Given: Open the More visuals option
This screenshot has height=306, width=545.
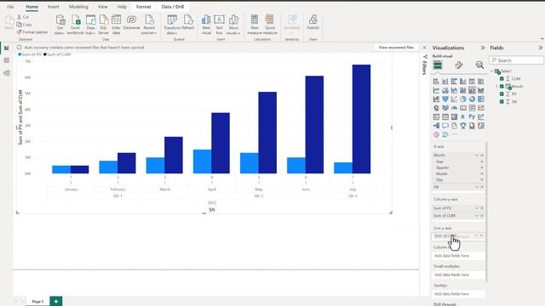Looking at the screenshot, I should click(x=233, y=25).
